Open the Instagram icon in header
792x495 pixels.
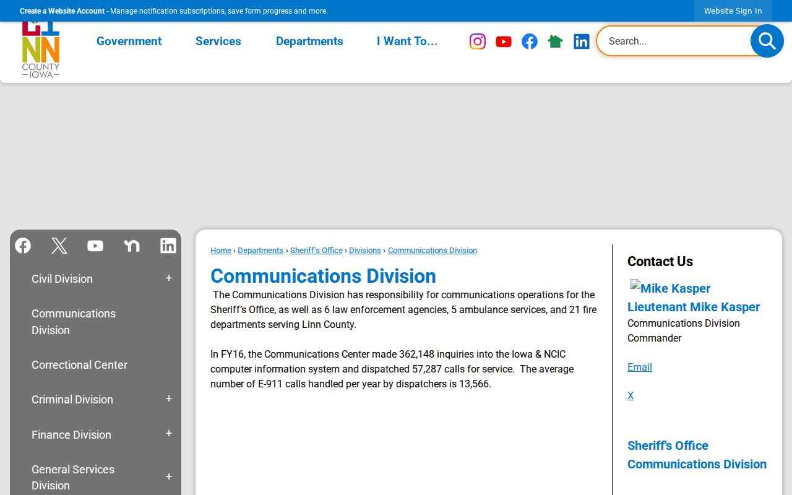pos(478,41)
